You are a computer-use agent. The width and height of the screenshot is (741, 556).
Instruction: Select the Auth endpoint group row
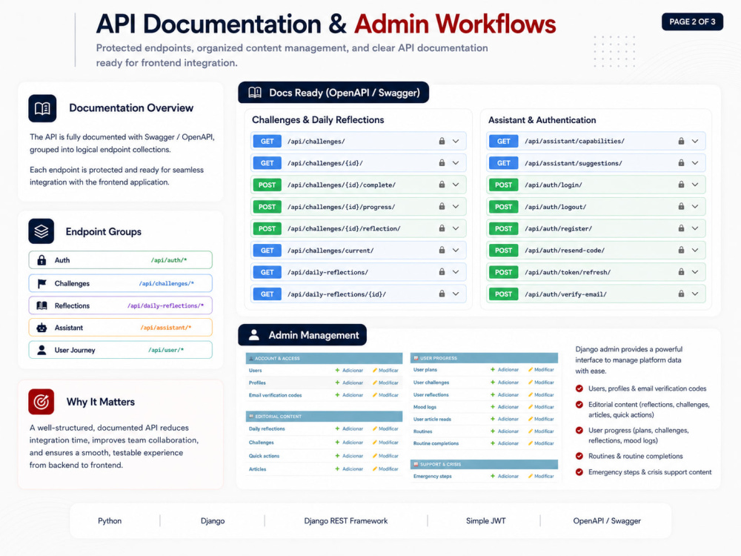click(x=121, y=260)
